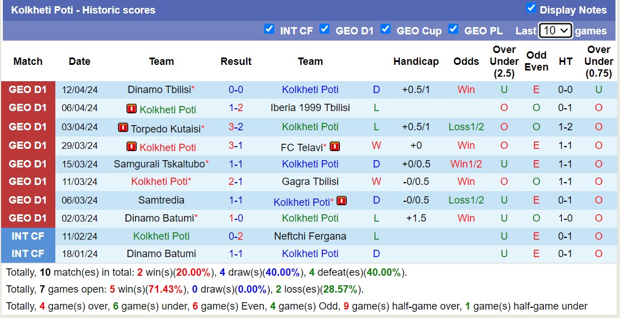Click the INT CF label in 11/02/24 row
The image size is (620, 318).
click(28, 236)
